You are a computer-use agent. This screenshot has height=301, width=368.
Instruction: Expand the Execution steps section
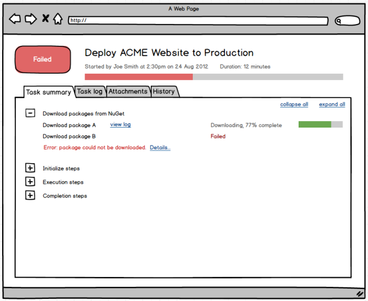click(31, 182)
